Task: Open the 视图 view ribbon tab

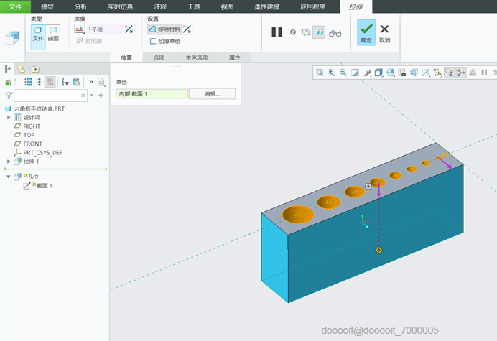Action: click(x=227, y=6)
